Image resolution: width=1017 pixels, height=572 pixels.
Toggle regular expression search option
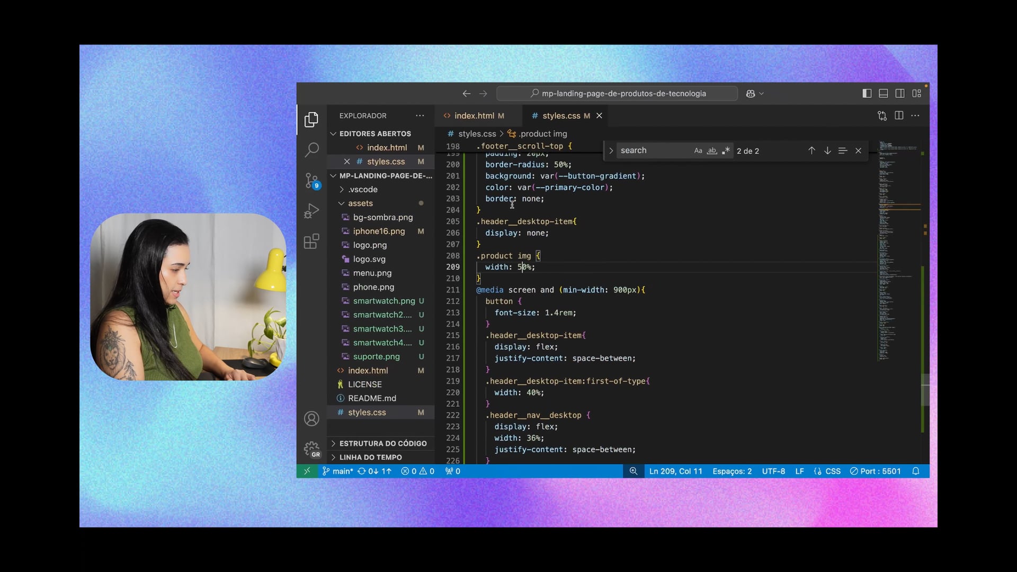coord(726,151)
